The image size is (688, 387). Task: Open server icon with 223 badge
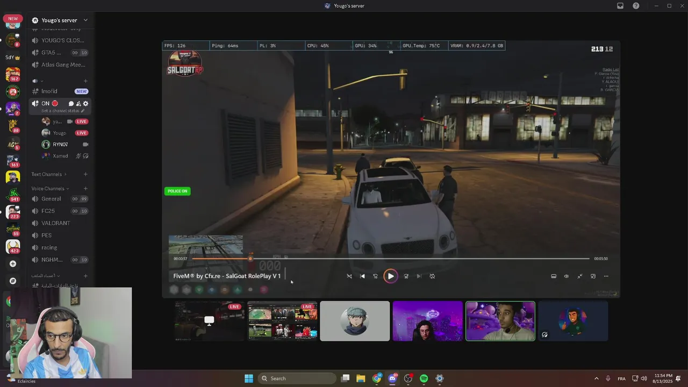point(13,212)
